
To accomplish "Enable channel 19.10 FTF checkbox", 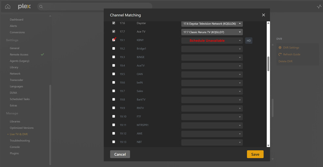I will 114,116.
